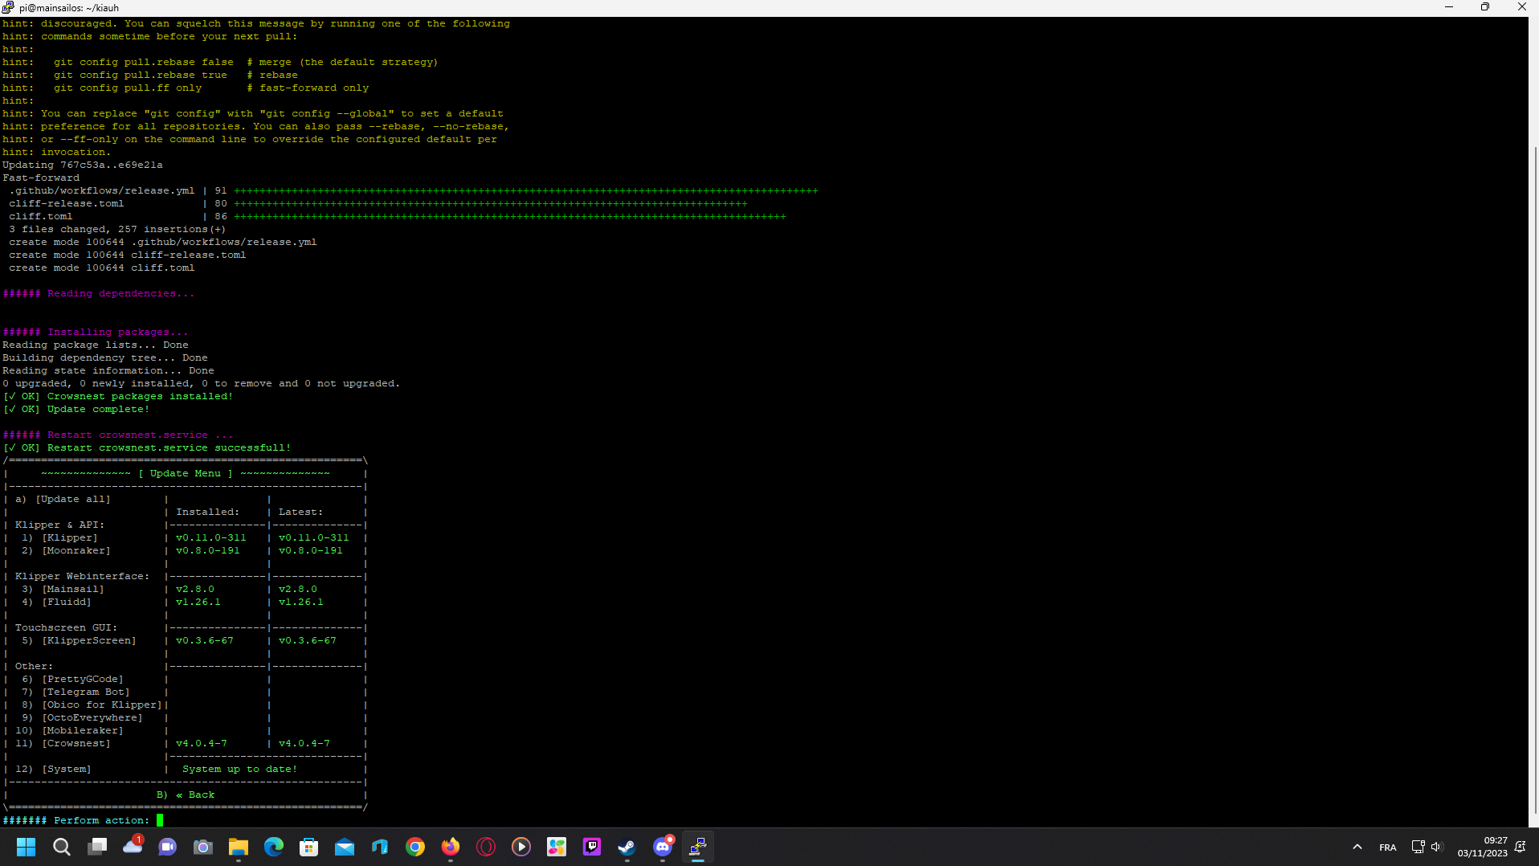
Task: Click the '8) [Obico for Klipper]' entry
Action: (92, 705)
